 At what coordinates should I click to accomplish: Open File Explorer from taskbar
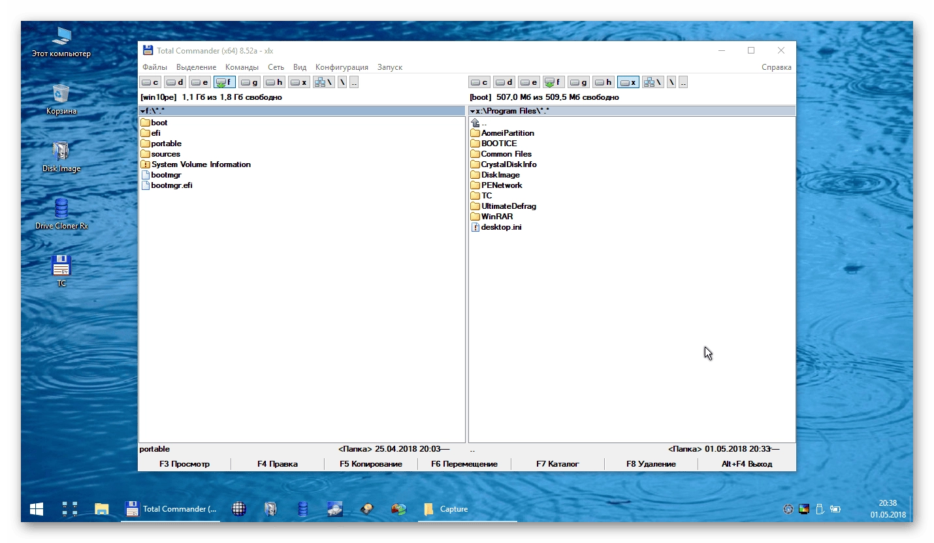click(x=101, y=509)
